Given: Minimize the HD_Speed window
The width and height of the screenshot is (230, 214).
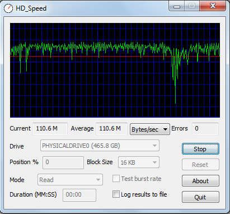Looking at the screenshot, I should (x=177, y=6).
